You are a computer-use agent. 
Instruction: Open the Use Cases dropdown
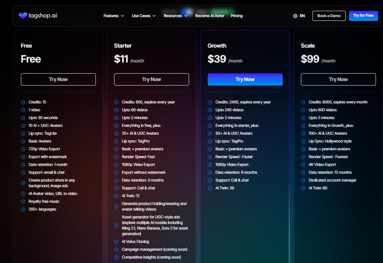[144, 16]
